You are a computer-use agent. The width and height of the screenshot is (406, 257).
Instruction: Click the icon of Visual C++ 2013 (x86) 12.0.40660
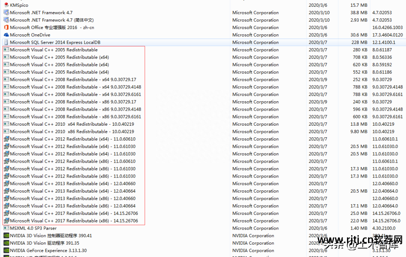click(x=6, y=198)
